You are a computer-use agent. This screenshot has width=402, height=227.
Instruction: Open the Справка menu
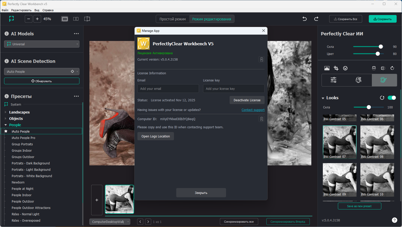pos(48,10)
